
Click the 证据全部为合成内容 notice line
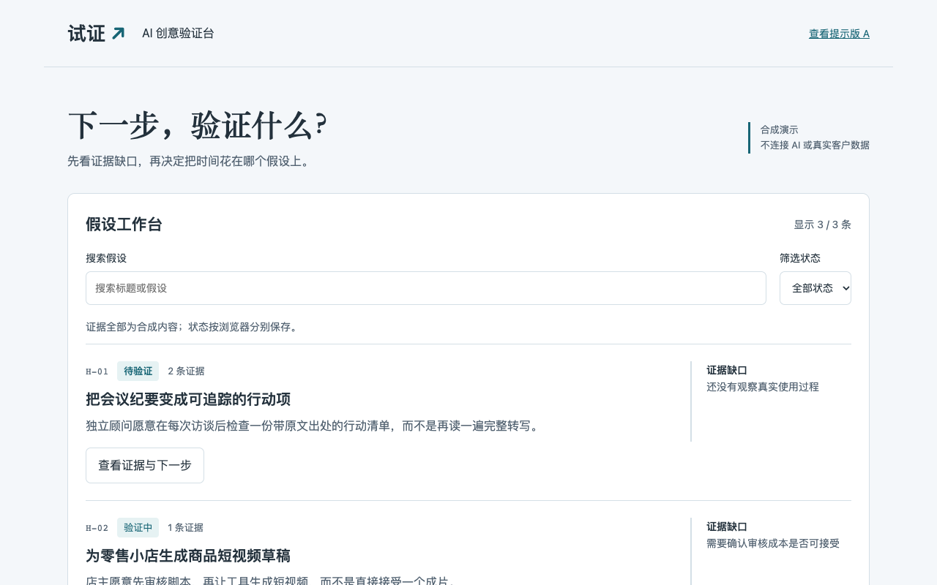[193, 327]
